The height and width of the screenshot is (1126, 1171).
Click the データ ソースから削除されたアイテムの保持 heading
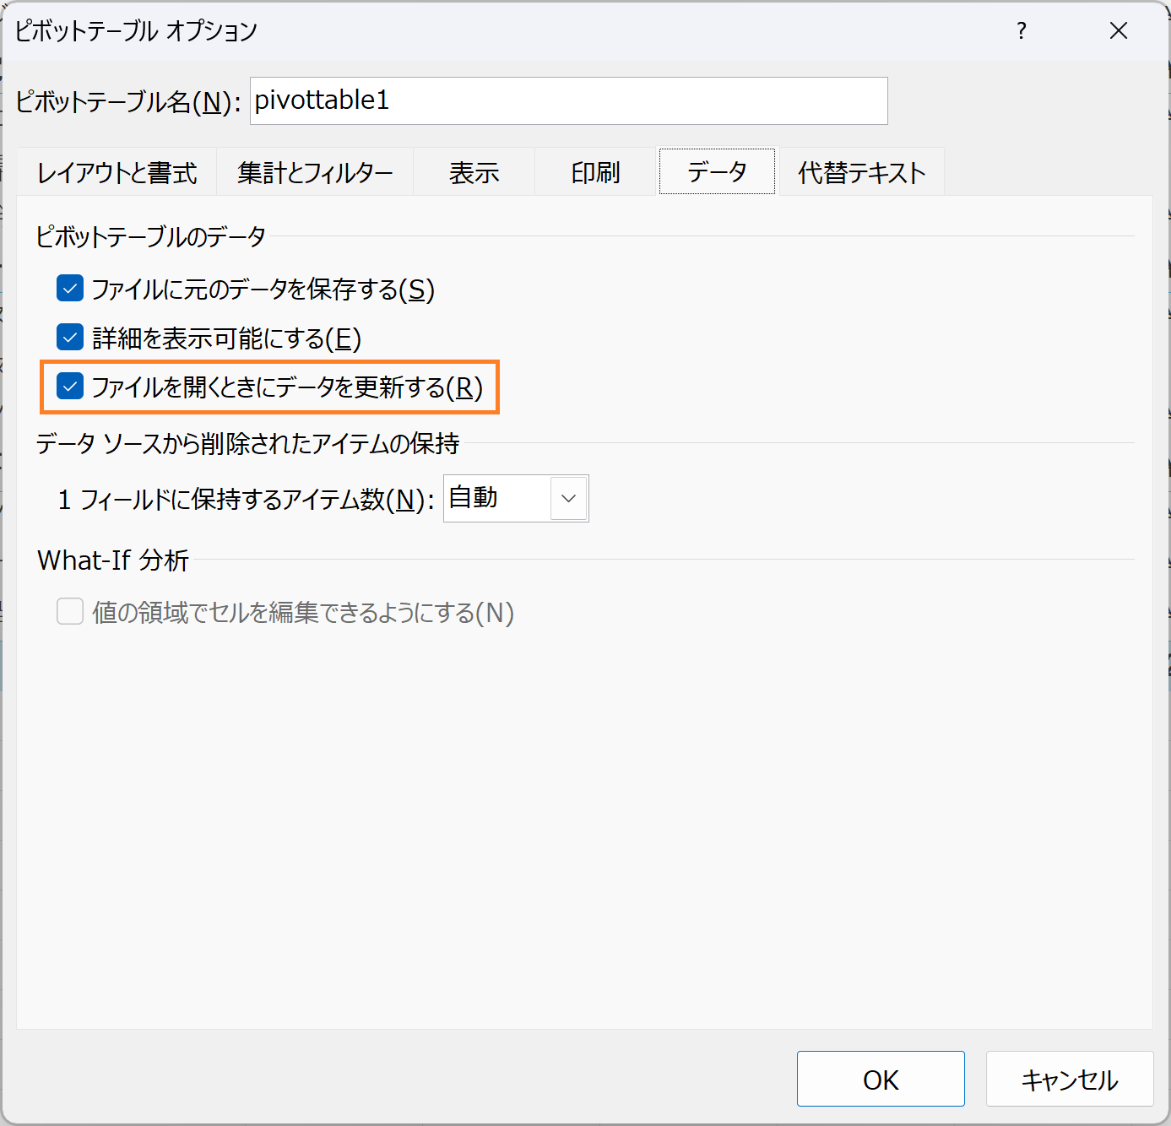coord(247,443)
